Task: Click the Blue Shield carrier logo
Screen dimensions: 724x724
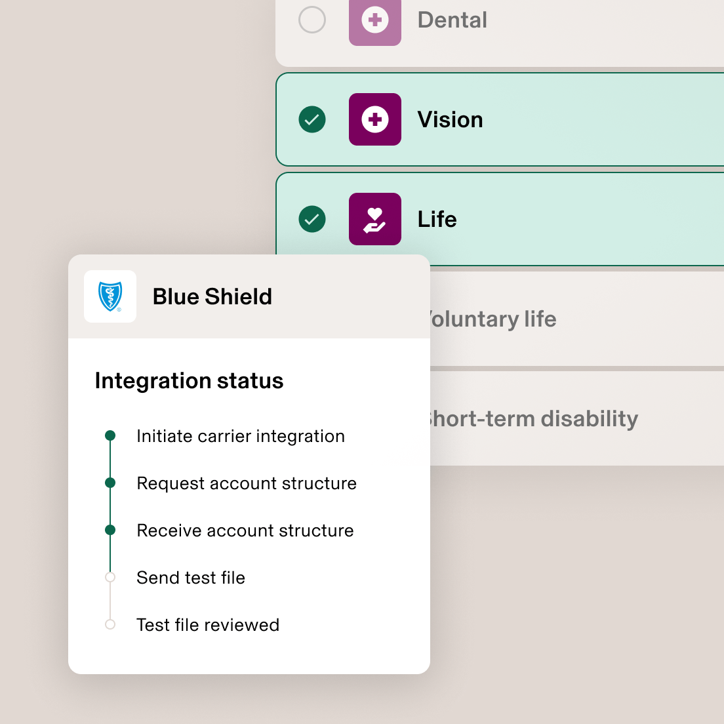Action: [110, 296]
